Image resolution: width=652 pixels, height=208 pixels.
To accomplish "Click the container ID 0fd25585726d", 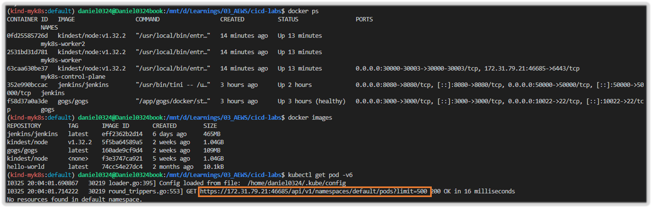I will (x=27, y=36).
